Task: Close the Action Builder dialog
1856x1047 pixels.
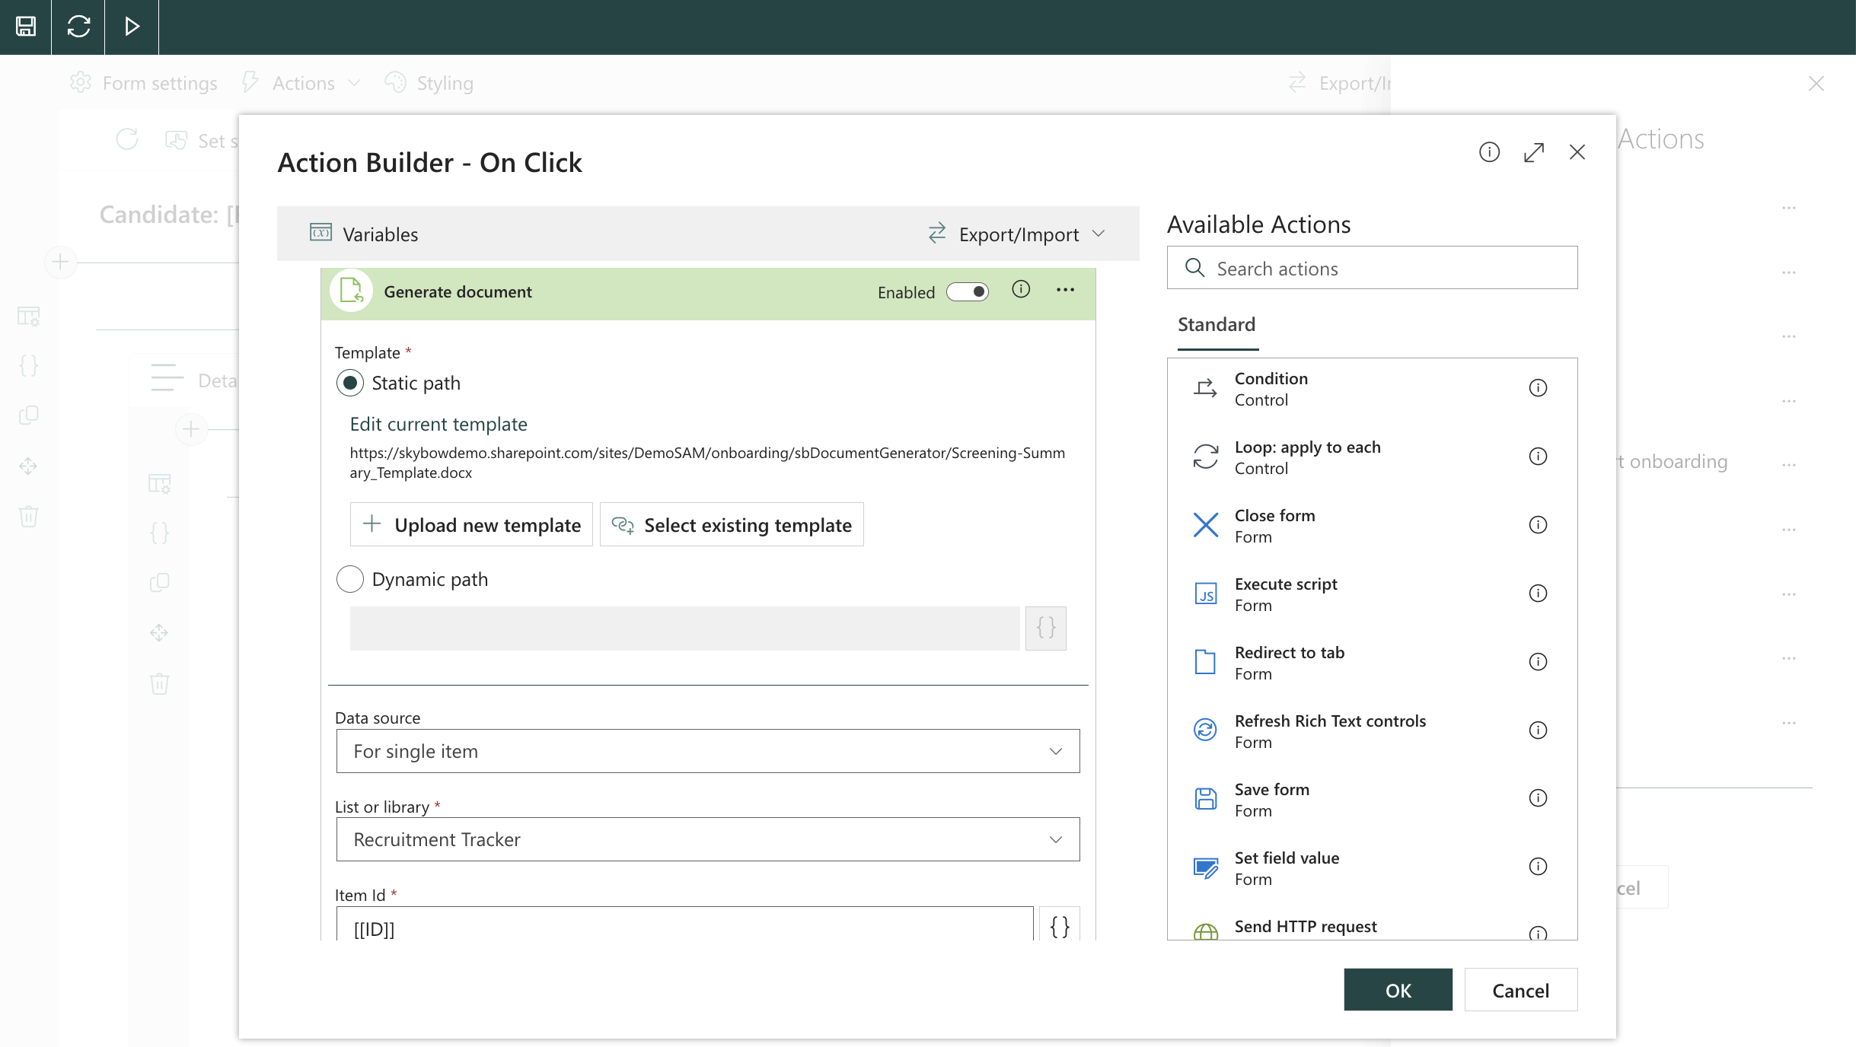Action: (1577, 152)
